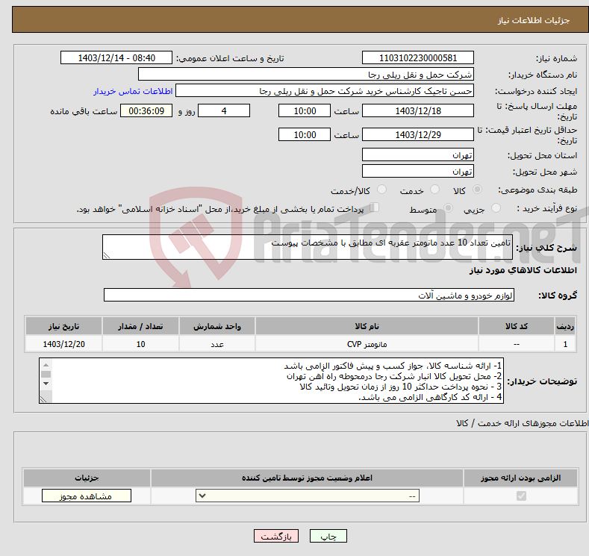Click the buyer notes scrollbar up arrow

(46, 365)
